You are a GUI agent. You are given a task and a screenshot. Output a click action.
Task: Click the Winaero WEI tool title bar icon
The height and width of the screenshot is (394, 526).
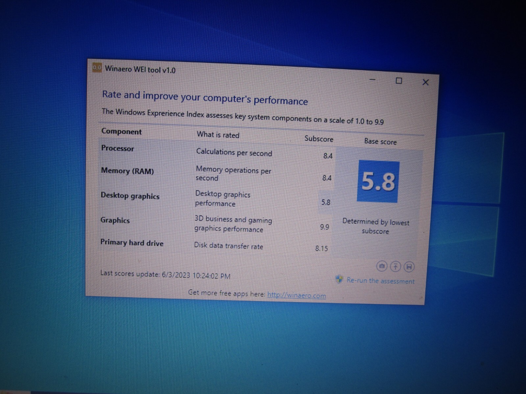[x=97, y=68]
